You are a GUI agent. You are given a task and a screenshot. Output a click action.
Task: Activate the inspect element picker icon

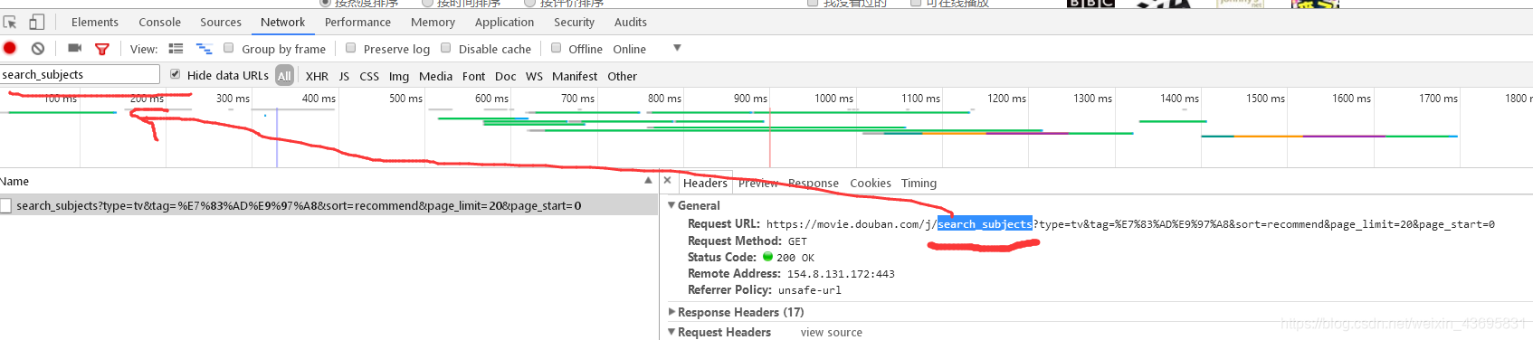tap(10, 22)
